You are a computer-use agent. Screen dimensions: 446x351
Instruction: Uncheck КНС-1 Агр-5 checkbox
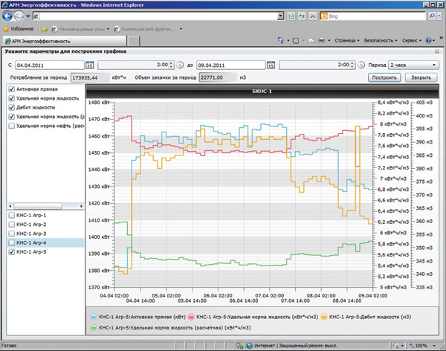[x=11, y=251]
